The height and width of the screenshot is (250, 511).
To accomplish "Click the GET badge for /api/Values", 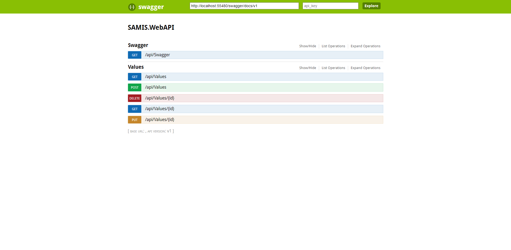I will [135, 77].
